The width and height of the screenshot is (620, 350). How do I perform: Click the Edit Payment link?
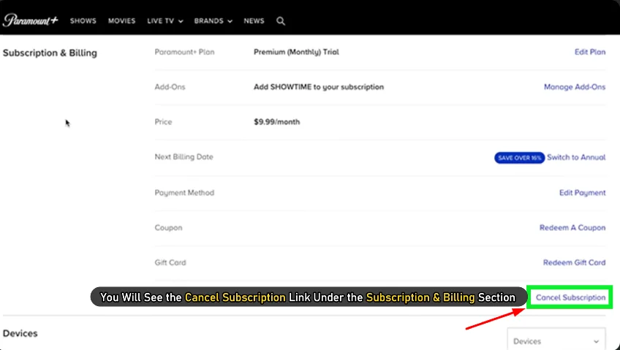(x=582, y=193)
